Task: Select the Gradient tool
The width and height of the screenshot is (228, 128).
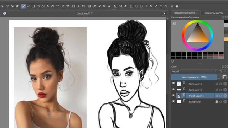Action: point(90,6)
